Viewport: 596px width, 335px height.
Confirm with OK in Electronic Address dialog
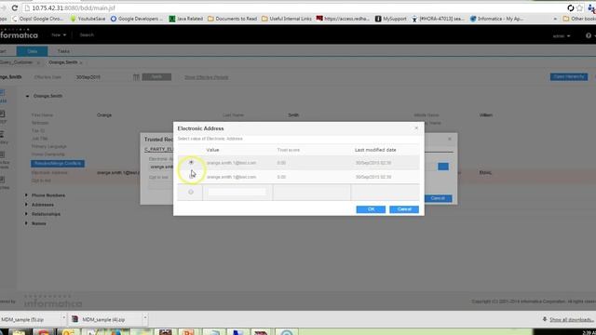pyautogui.click(x=371, y=209)
